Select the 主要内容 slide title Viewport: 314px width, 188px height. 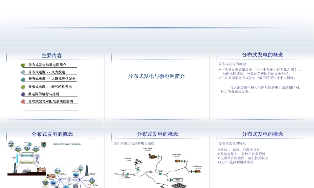coord(52,55)
